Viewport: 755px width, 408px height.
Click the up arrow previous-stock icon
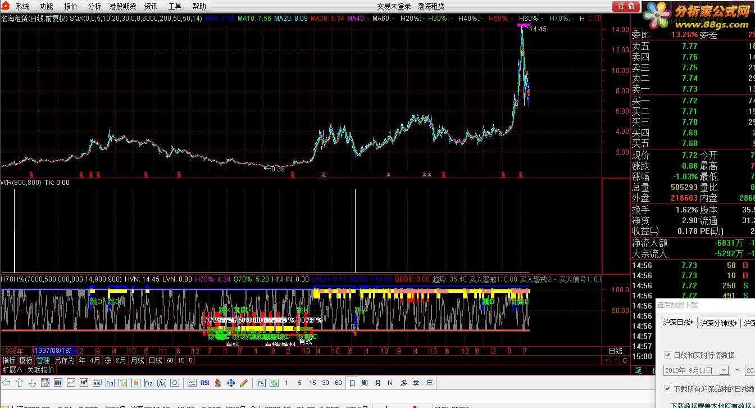20,383
